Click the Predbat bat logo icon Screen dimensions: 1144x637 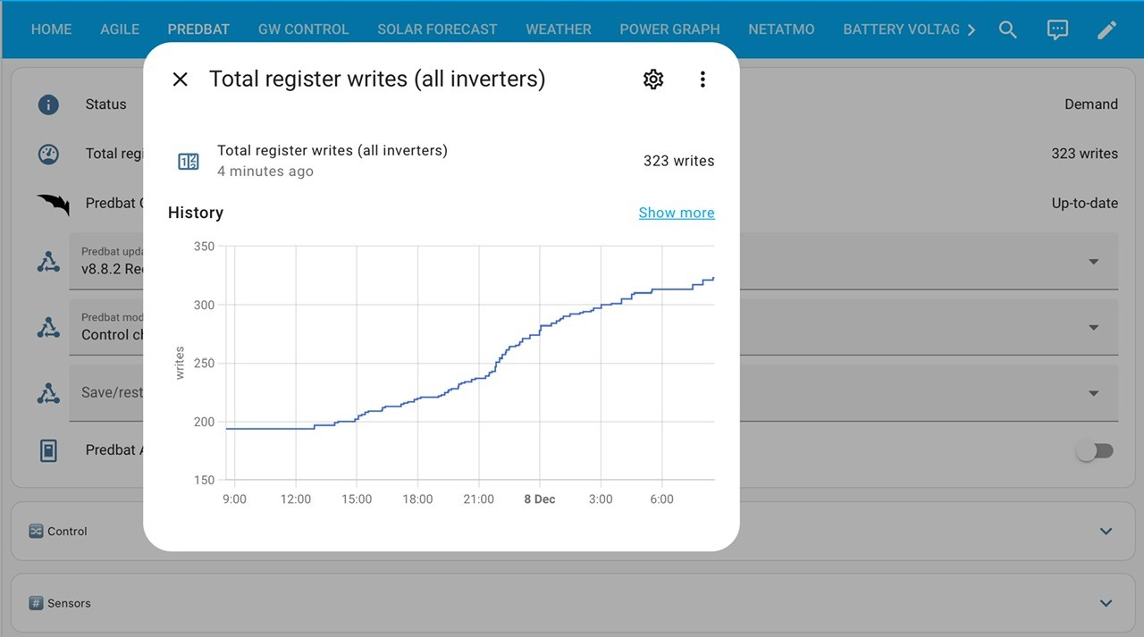(x=53, y=204)
